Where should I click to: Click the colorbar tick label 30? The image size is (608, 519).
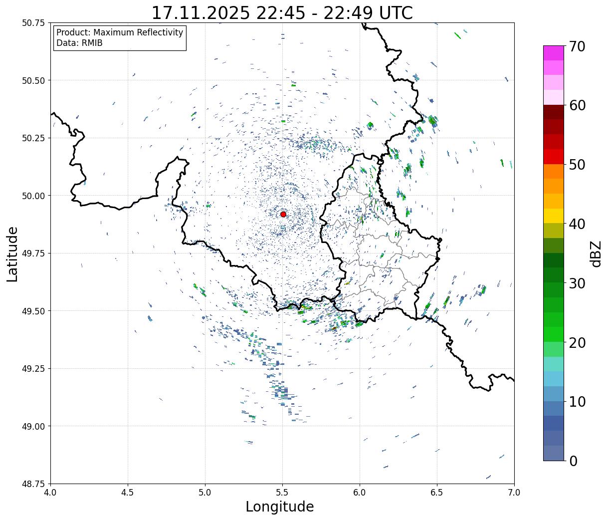577,283
